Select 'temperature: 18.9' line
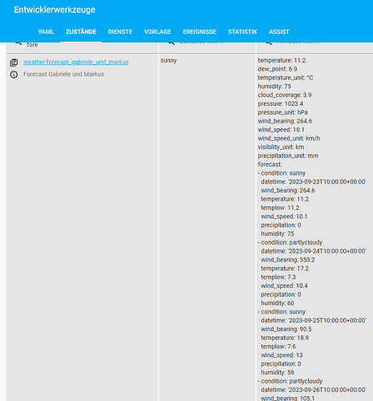Image resolution: width=373 pixels, height=401 pixels. pos(285,338)
